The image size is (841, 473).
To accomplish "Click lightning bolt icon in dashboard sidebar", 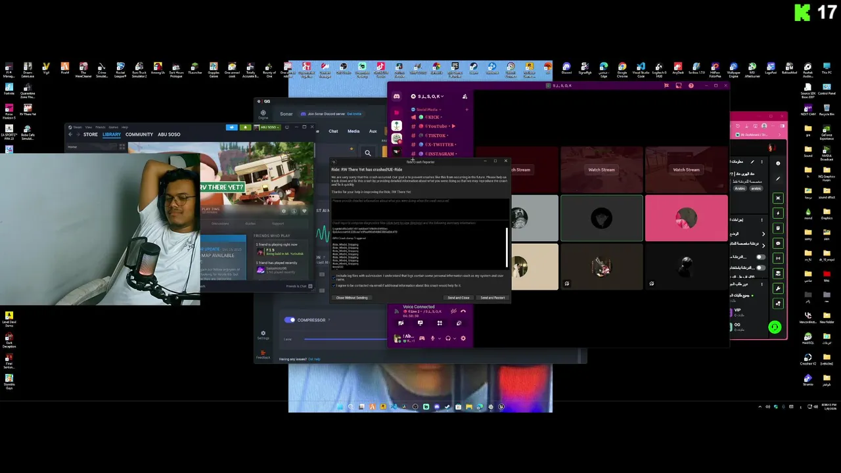I will 778,213.
